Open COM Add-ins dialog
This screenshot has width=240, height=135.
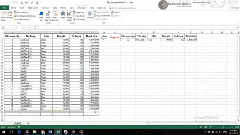pos(55,16)
